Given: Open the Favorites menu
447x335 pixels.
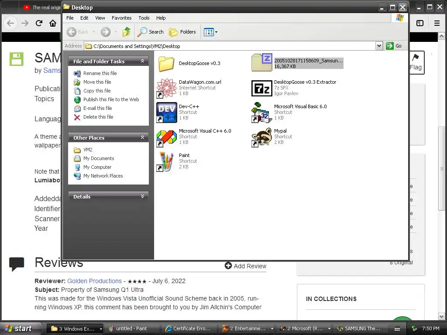Looking at the screenshot, I should (122, 18).
